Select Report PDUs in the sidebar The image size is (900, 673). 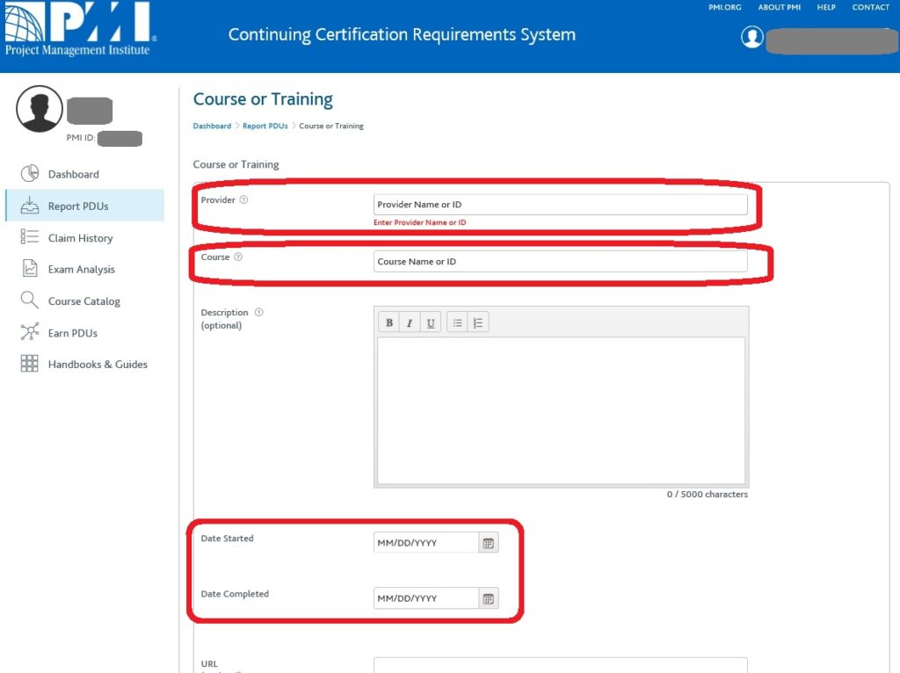[85, 206]
